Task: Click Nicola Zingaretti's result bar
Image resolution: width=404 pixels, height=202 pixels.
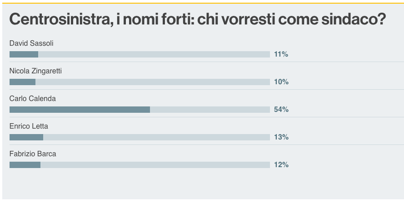Action: 140,82
